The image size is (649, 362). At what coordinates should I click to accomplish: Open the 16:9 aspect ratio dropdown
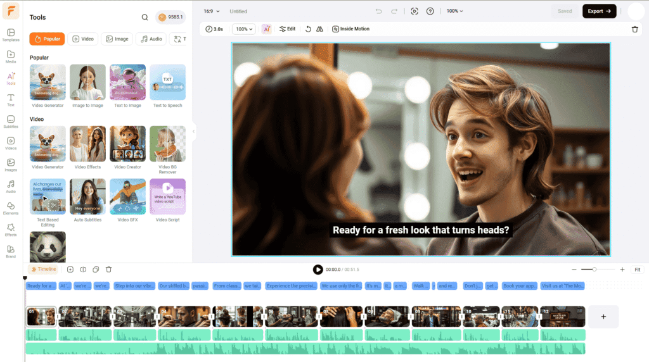[x=212, y=11]
